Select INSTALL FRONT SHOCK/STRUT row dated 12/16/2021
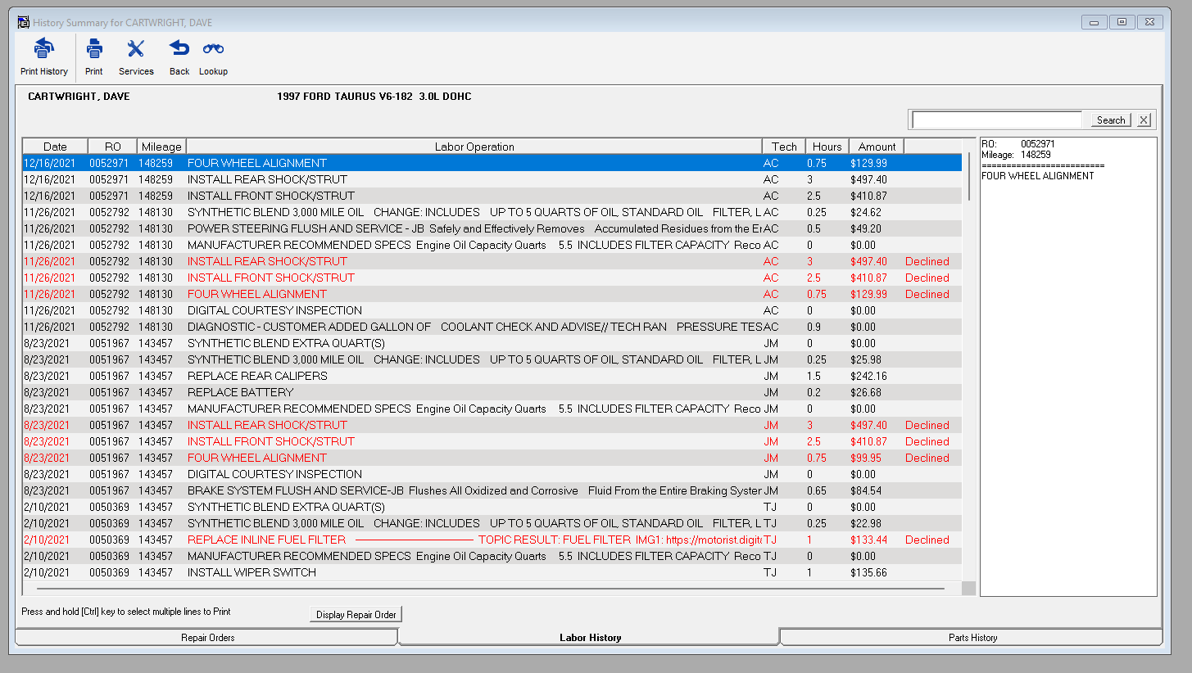1192x673 pixels. tap(492, 196)
